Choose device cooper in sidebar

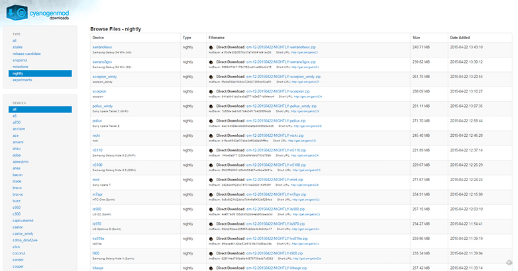(18, 266)
